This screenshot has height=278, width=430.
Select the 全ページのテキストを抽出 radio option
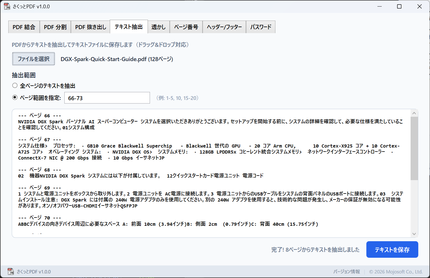click(x=15, y=85)
